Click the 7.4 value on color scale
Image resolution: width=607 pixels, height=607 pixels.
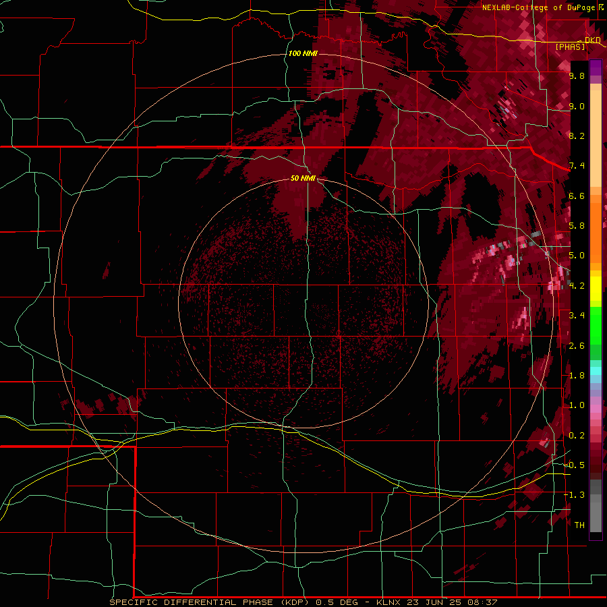[x=577, y=166]
